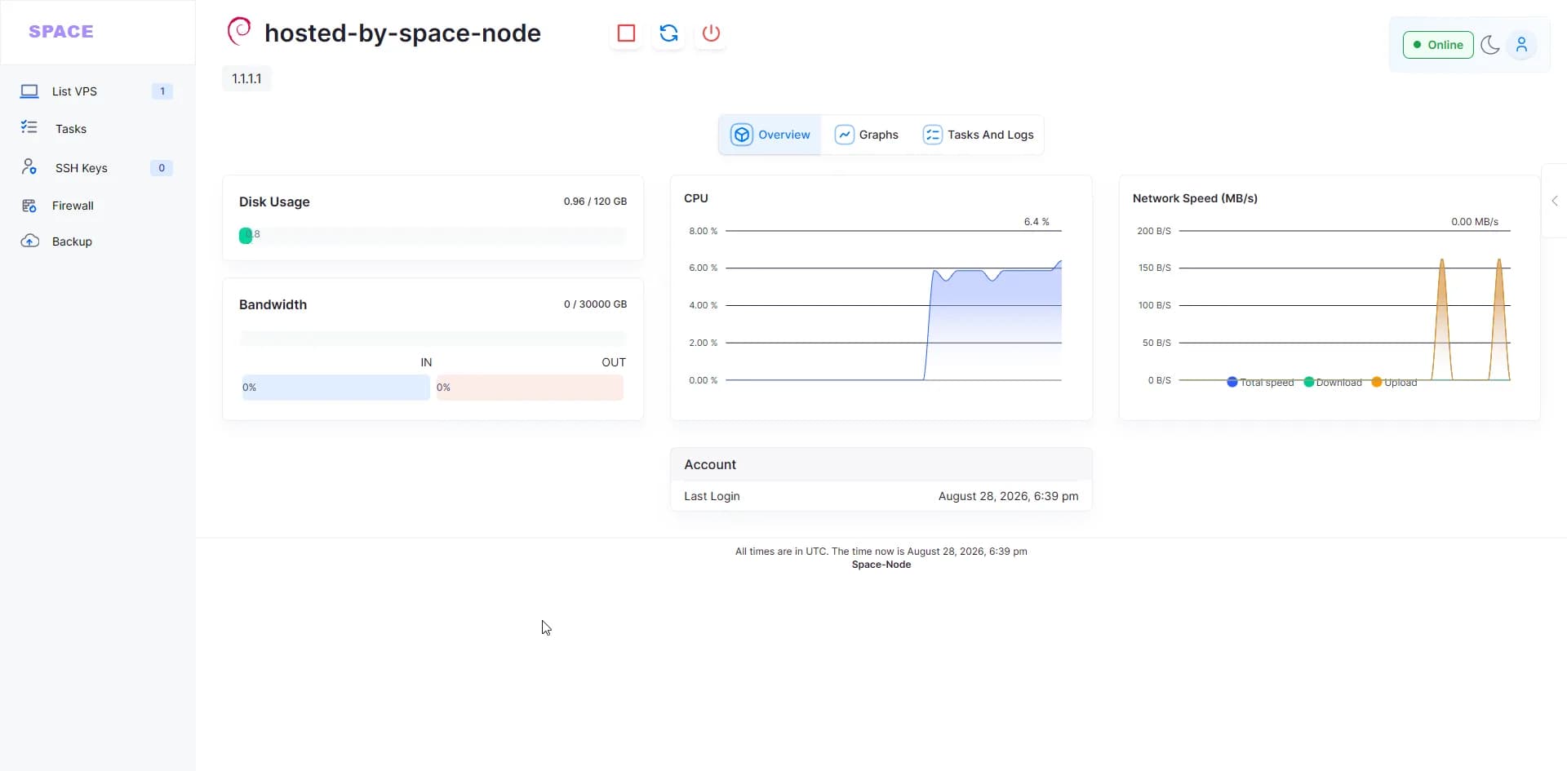Stop the VPS with the square icon
Screen dimensions: 1567x771
[626, 33]
